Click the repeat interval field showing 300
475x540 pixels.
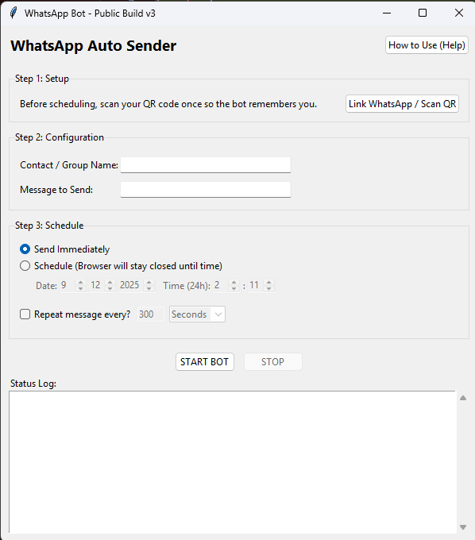pos(151,314)
